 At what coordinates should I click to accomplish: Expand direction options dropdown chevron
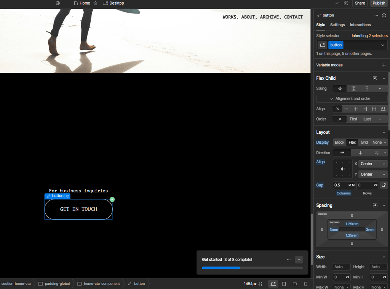[385, 153]
